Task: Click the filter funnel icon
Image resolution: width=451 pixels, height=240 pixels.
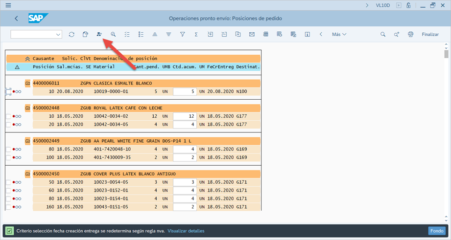Action: 182,34
